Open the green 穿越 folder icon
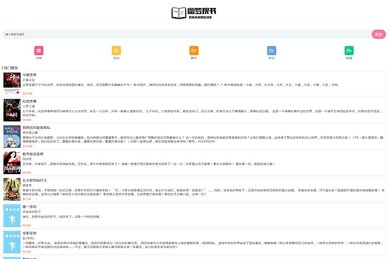Viewport: 388px width, 259px height. pos(349,51)
